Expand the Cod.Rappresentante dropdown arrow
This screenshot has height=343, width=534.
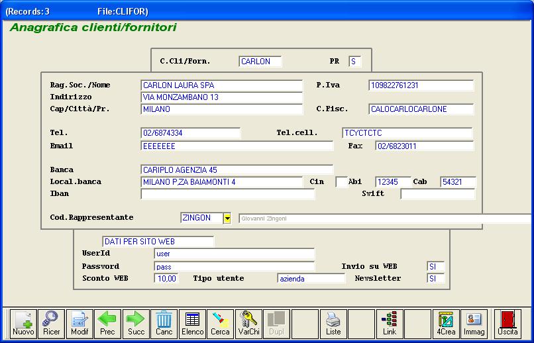[227, 218]
